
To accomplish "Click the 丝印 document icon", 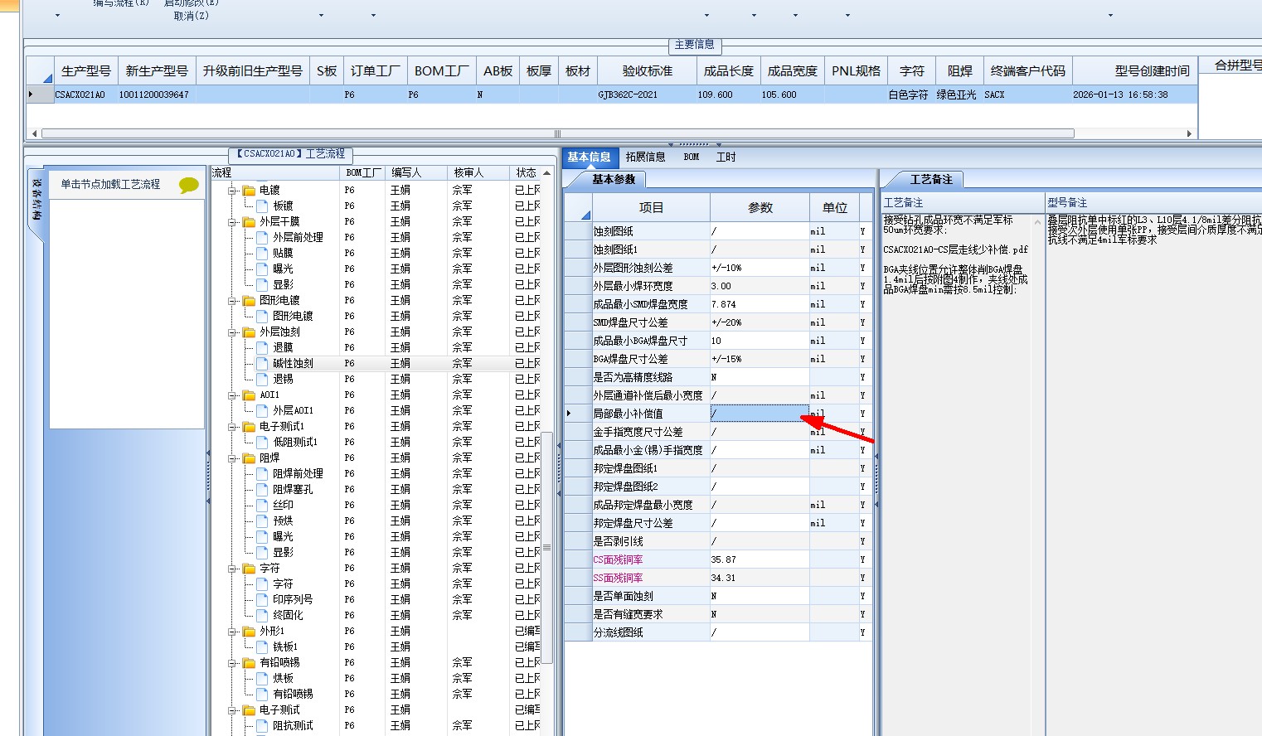I will click(x=262, y=505).
